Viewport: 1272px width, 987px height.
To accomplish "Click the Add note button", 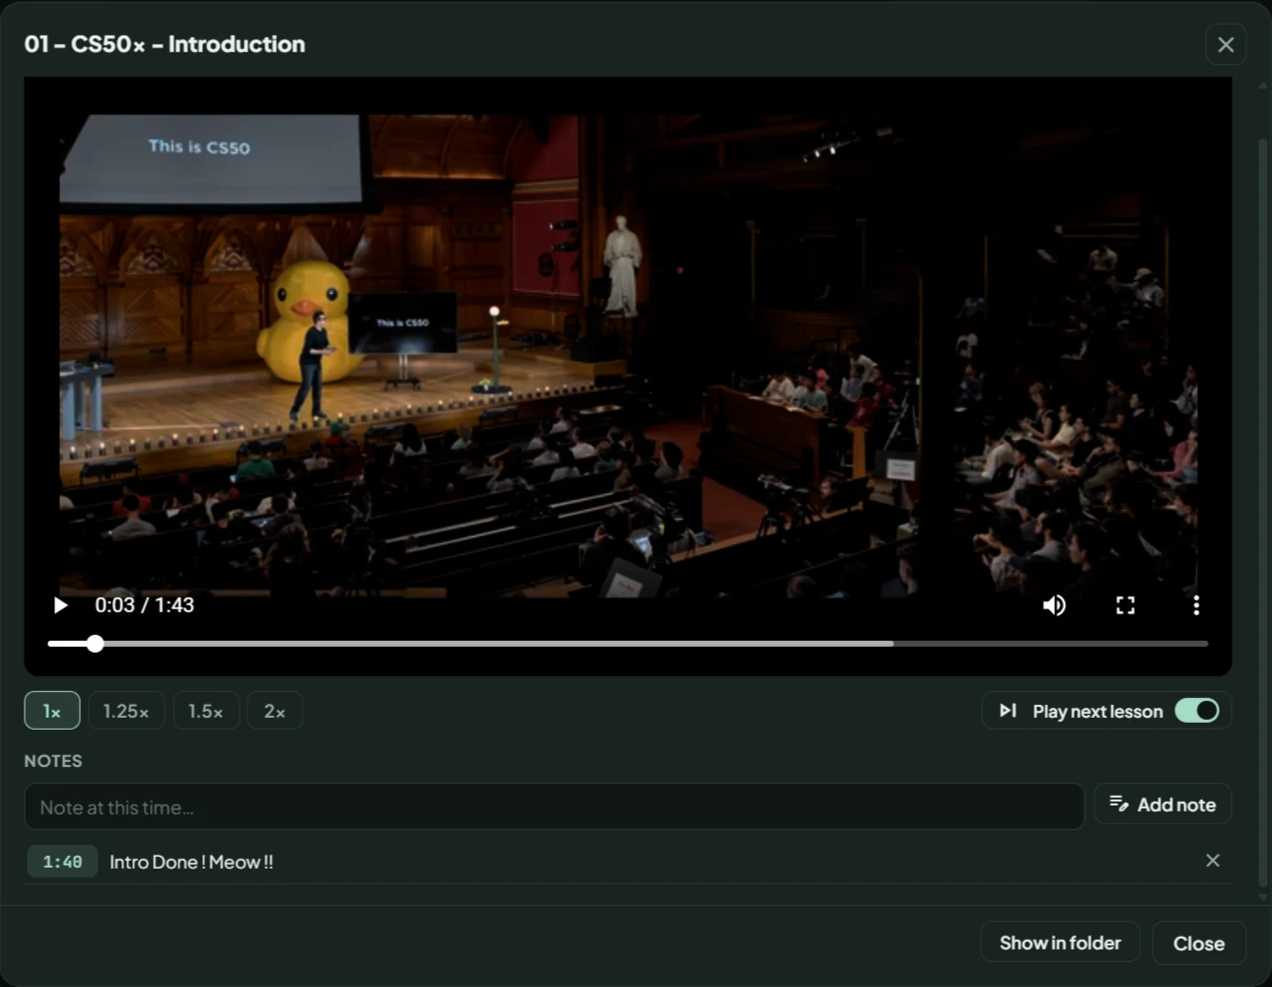I will (1163, 805).
